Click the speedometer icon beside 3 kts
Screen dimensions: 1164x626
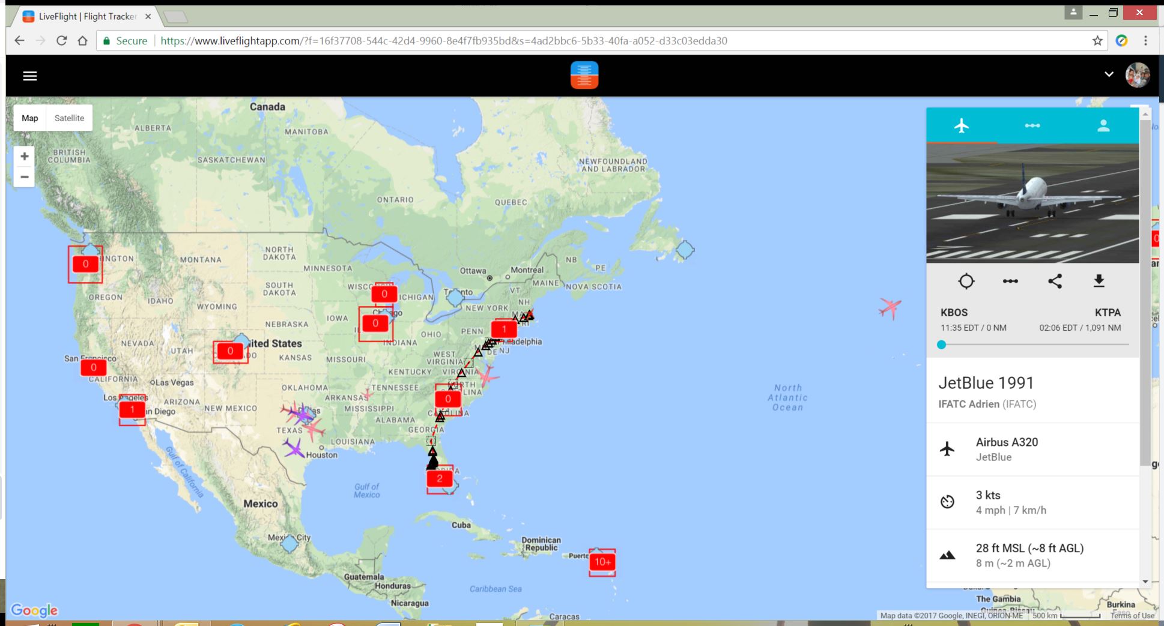pos(947,502)
